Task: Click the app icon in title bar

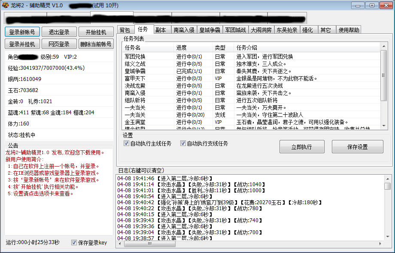Action: point(5,5)
